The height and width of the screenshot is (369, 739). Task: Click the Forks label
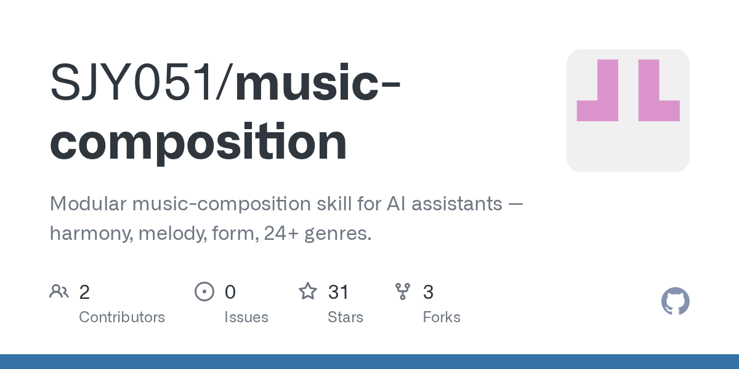442,317
